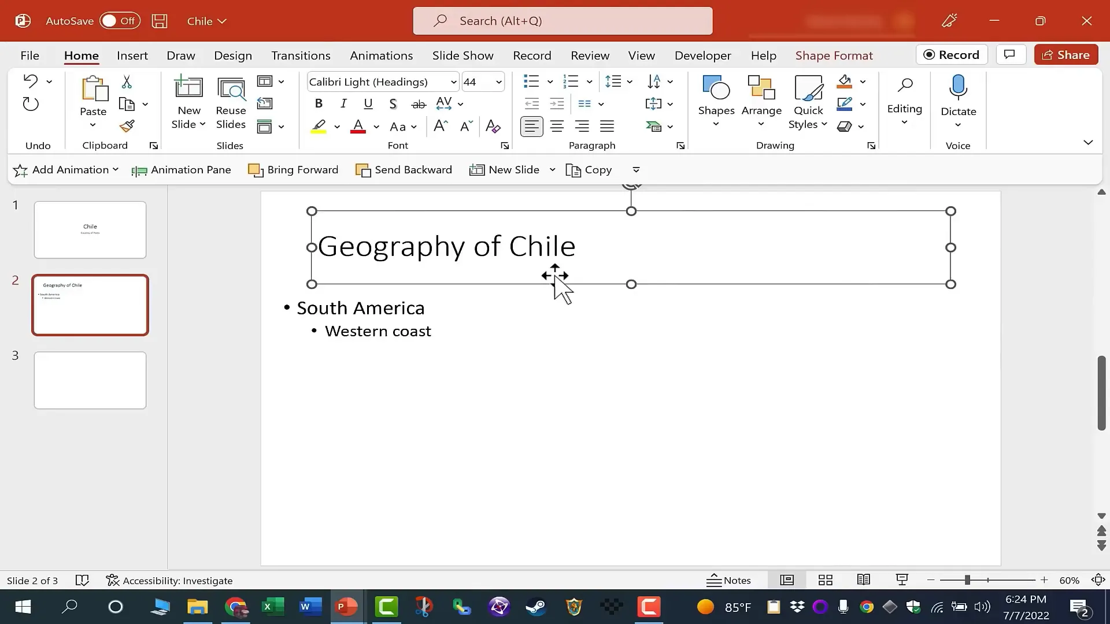Select slide 3 thumbnail
The height and width of the screenshot is (624, 1110).
tap(90, 380)
